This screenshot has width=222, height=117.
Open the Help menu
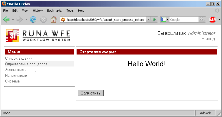81,11
